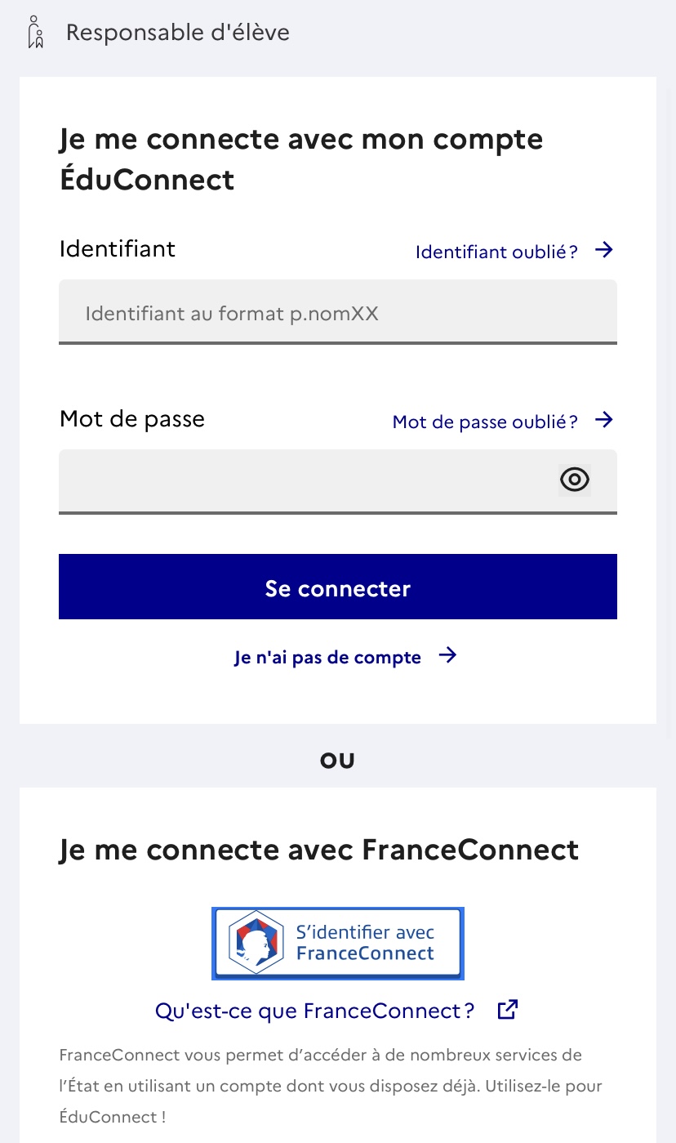The image size is (676, 1143).
Task: Show the password with the eye icon
Action: pos(575,480)
